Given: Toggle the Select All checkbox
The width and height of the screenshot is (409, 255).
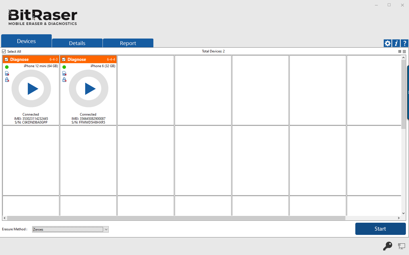Looking at the screenshot, I should pyautogui.click(x=4, y=52).
